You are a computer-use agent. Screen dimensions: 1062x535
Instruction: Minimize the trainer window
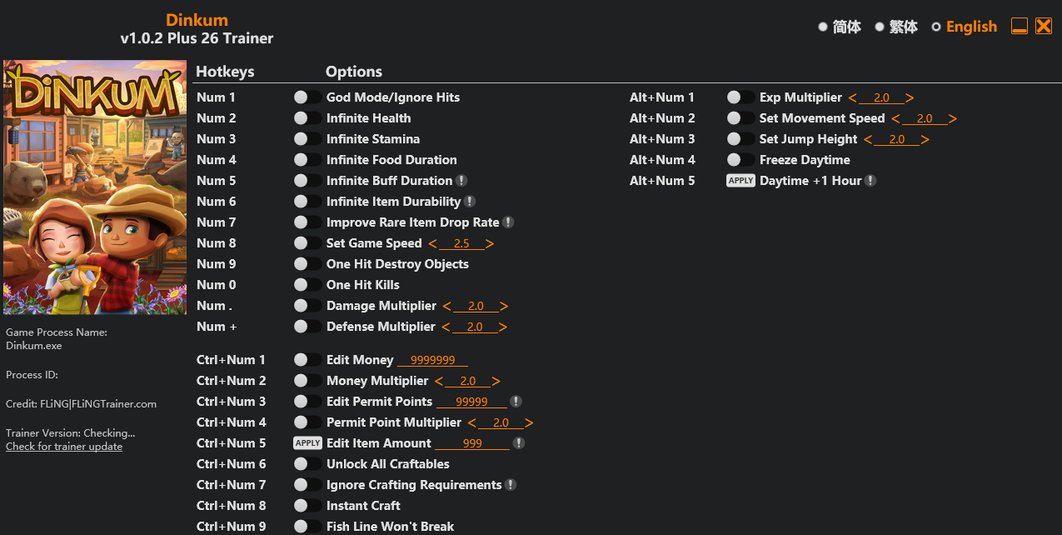coord(1019,26)
